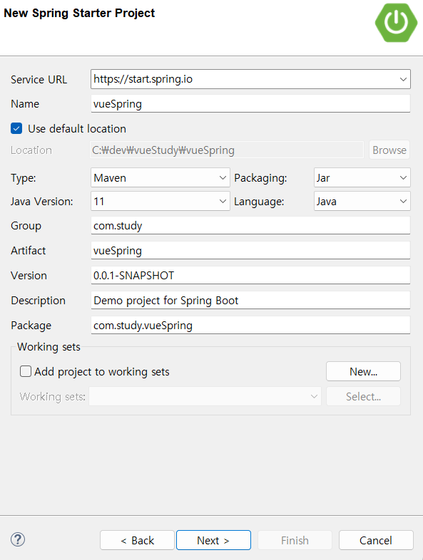Screen dimensions: 423x560
Task: Click the Artifact label
Action: 29,251
